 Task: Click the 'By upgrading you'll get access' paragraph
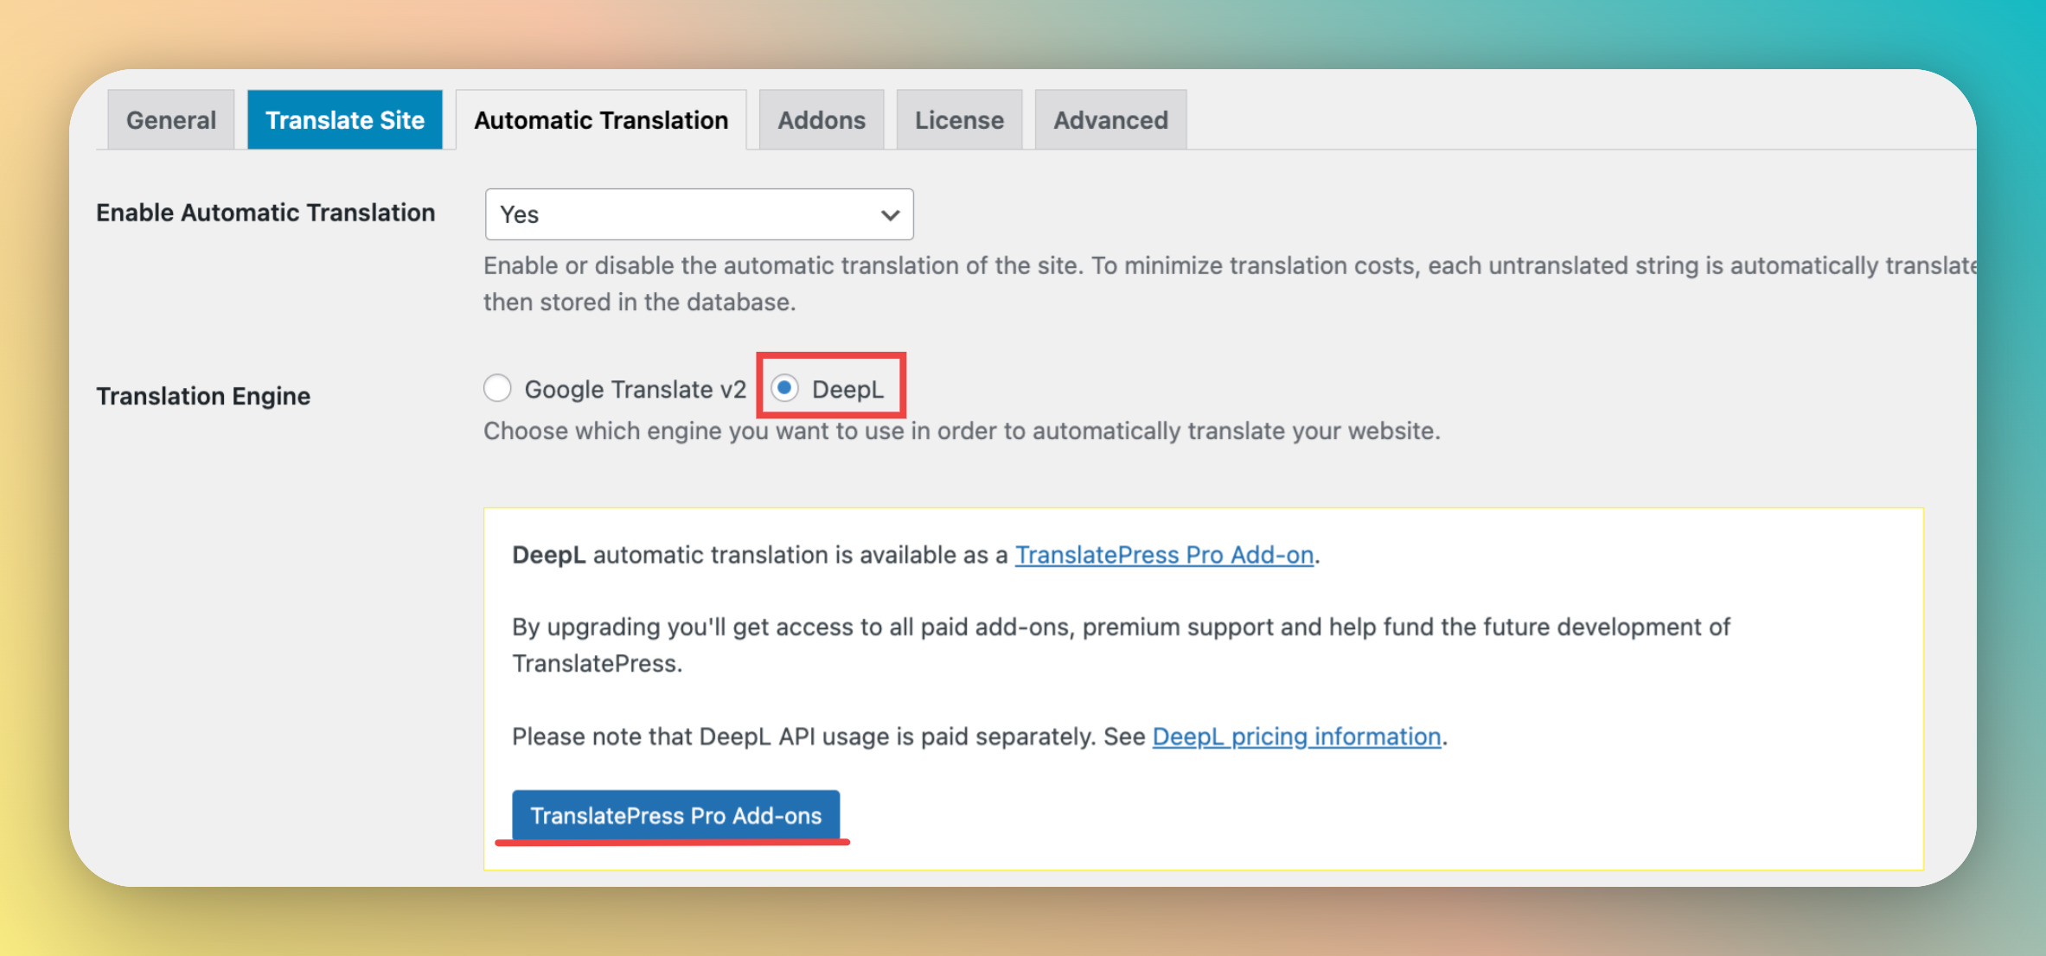[1121, 627]
